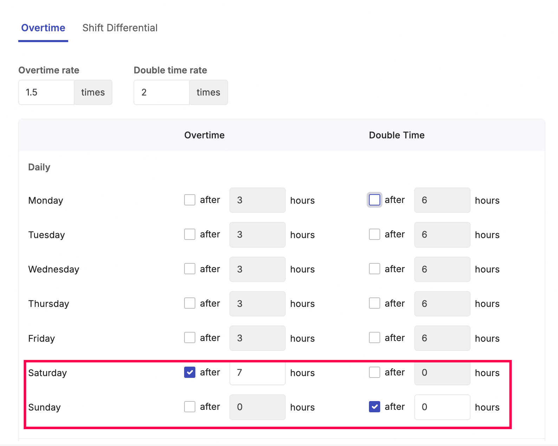This screenshot has height=446, width=558.
Task: Uncheck Sunday double time checkbox
Action: pos(375,407)
